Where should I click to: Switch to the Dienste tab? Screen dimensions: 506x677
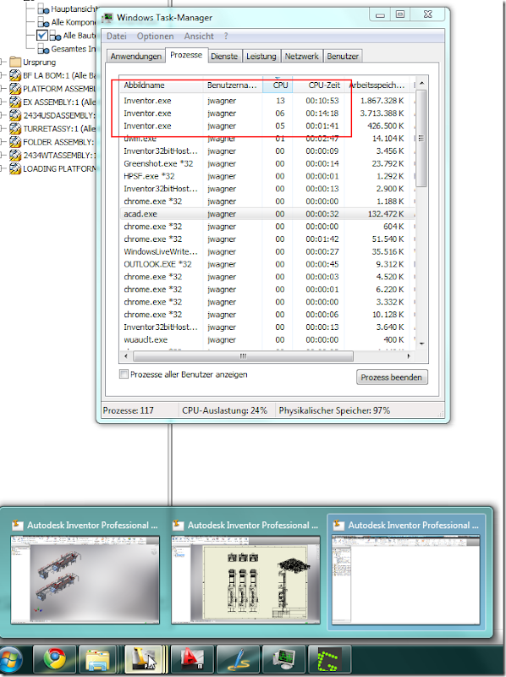[224, 57]
